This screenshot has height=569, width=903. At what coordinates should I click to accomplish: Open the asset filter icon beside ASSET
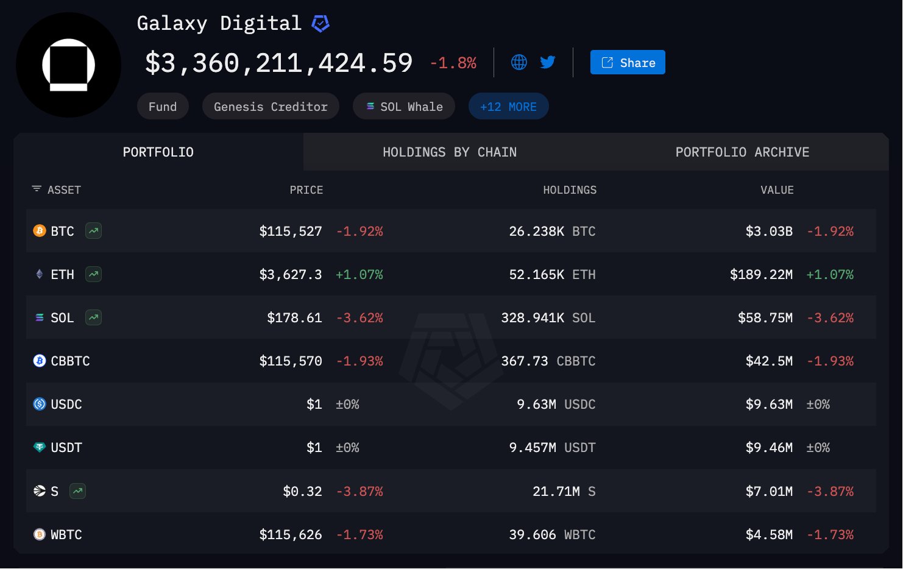(37, 189)
